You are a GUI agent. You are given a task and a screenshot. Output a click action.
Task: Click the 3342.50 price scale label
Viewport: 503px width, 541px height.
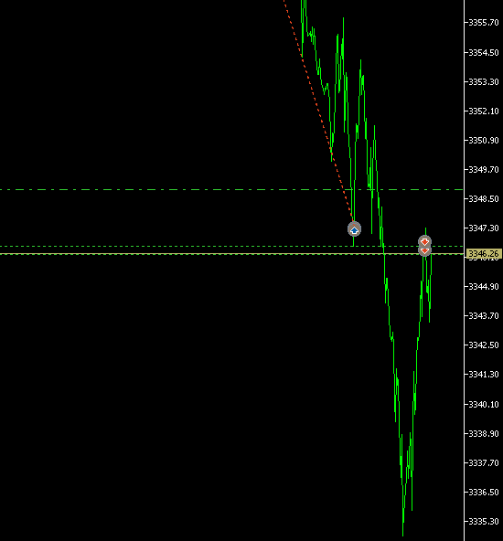(483, 345)
